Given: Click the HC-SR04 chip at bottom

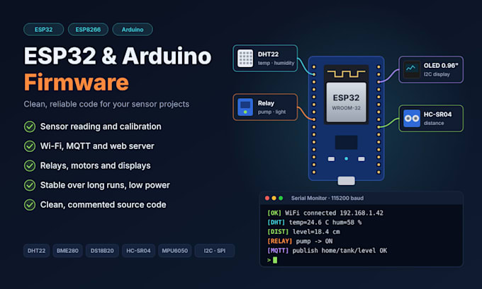Looking at the screenshot, I should tap(138, 251).
